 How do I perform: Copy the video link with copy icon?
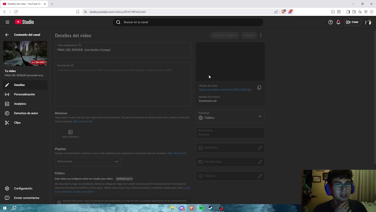(x=259, y=88)
